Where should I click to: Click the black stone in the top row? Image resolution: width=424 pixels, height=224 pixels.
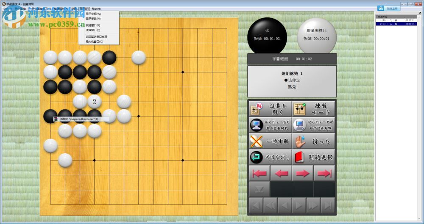pos(109,58)
